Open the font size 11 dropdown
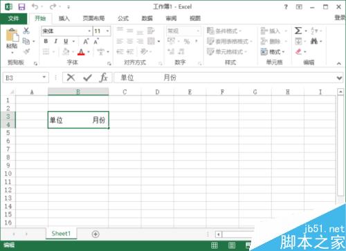The image size is (346, 251). (107, 31)
